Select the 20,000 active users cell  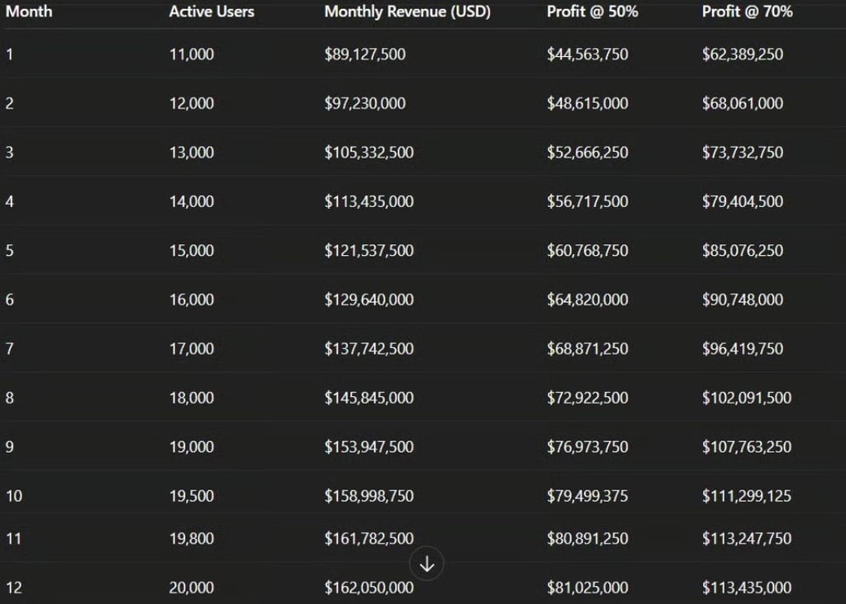tap(191, 587)
